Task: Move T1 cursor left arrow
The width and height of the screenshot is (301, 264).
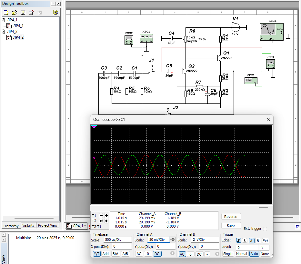Action: (x=101, y=215)
